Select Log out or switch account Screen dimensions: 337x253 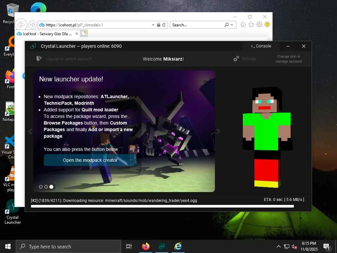[x=69, y=59]
